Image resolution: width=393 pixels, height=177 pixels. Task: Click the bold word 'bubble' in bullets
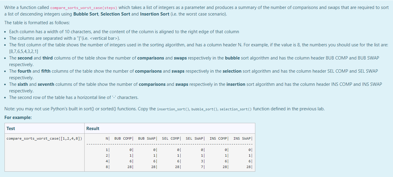[x=232, y=58]
